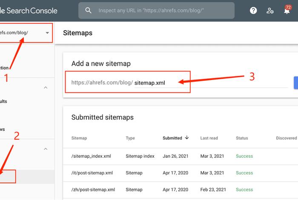Click the Sitemap index type cell
This screenshot has width=298, height=200.
click(140, 156)
